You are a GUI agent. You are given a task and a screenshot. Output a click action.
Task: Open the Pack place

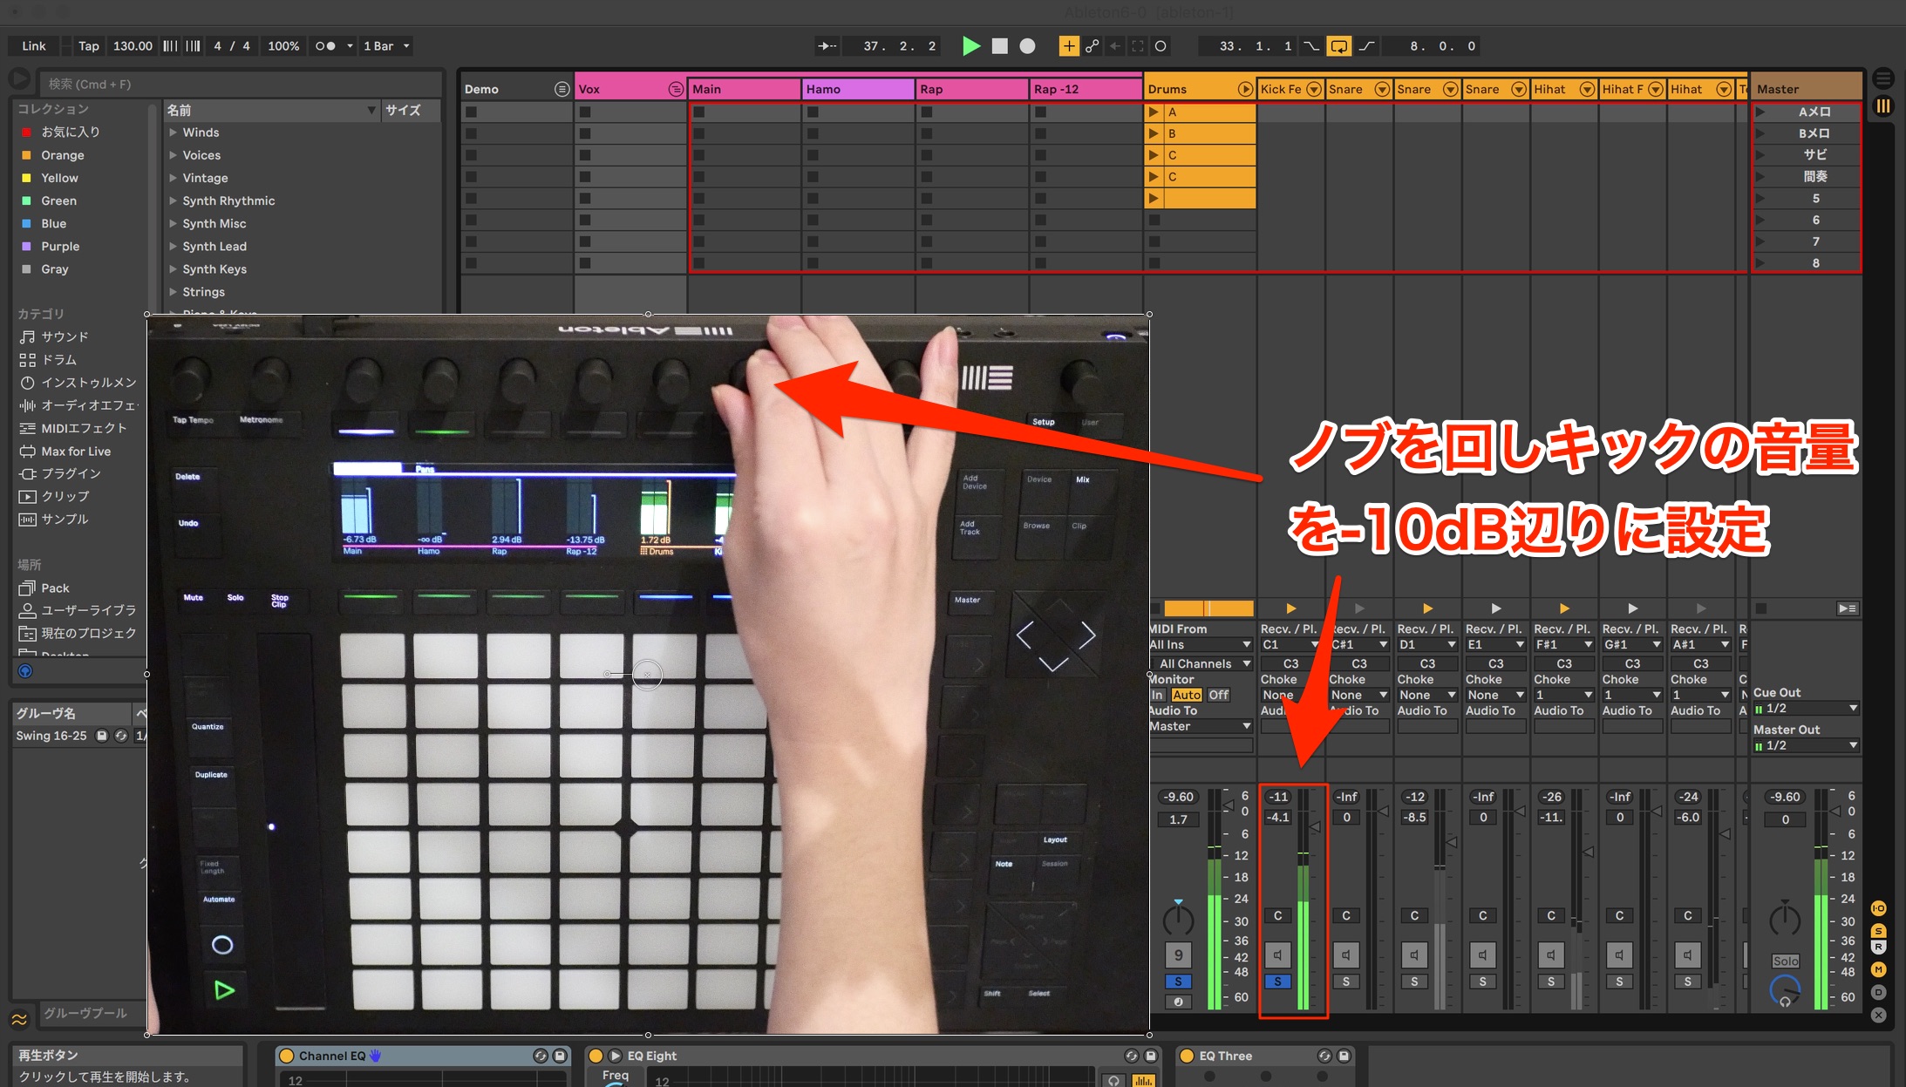[x=55, y=588]
